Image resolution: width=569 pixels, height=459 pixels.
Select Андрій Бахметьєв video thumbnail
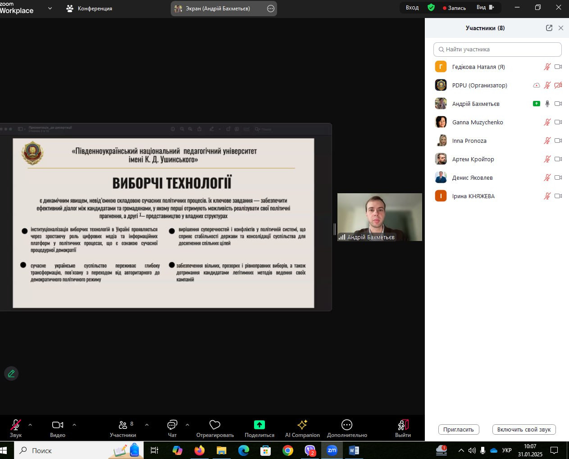pyautogui.click(x=380, y=217)
